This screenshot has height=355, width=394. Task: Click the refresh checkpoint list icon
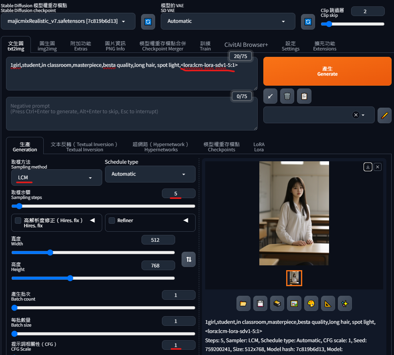[148, 22]
